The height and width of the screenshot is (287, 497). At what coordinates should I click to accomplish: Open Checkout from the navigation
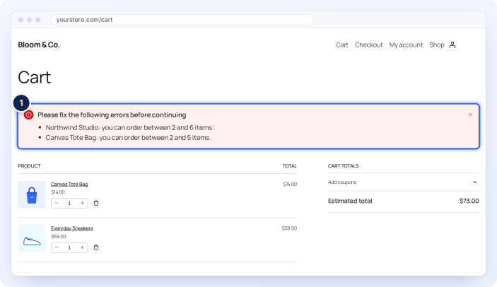368,45
